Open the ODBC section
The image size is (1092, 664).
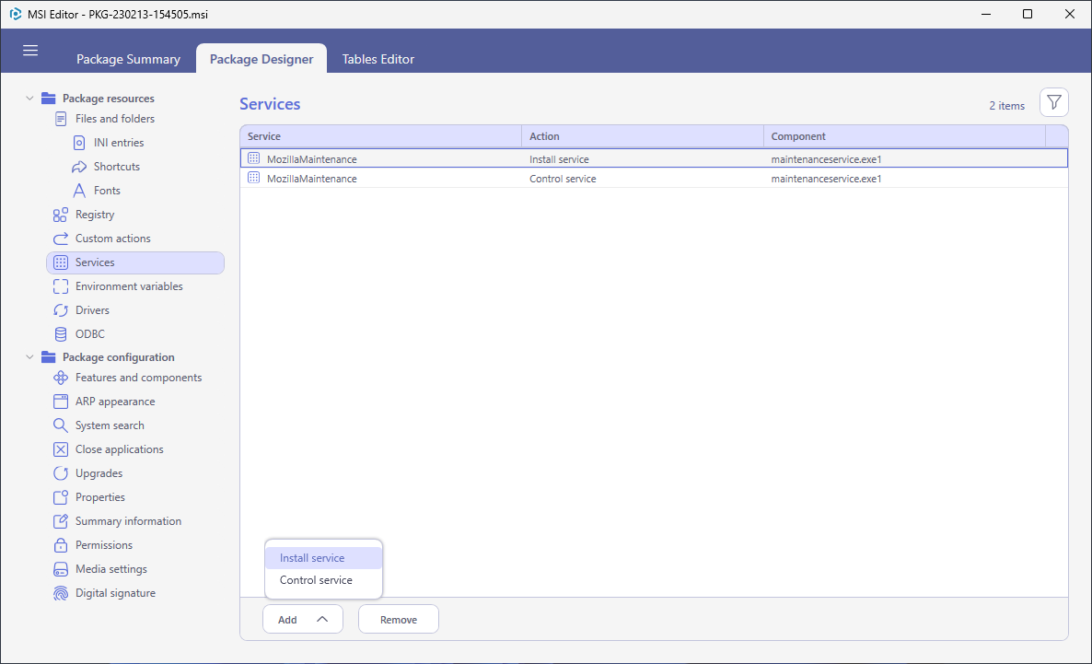[x=90, y=334]
